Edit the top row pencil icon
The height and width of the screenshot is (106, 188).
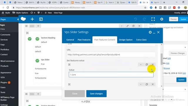pos(127,26)
